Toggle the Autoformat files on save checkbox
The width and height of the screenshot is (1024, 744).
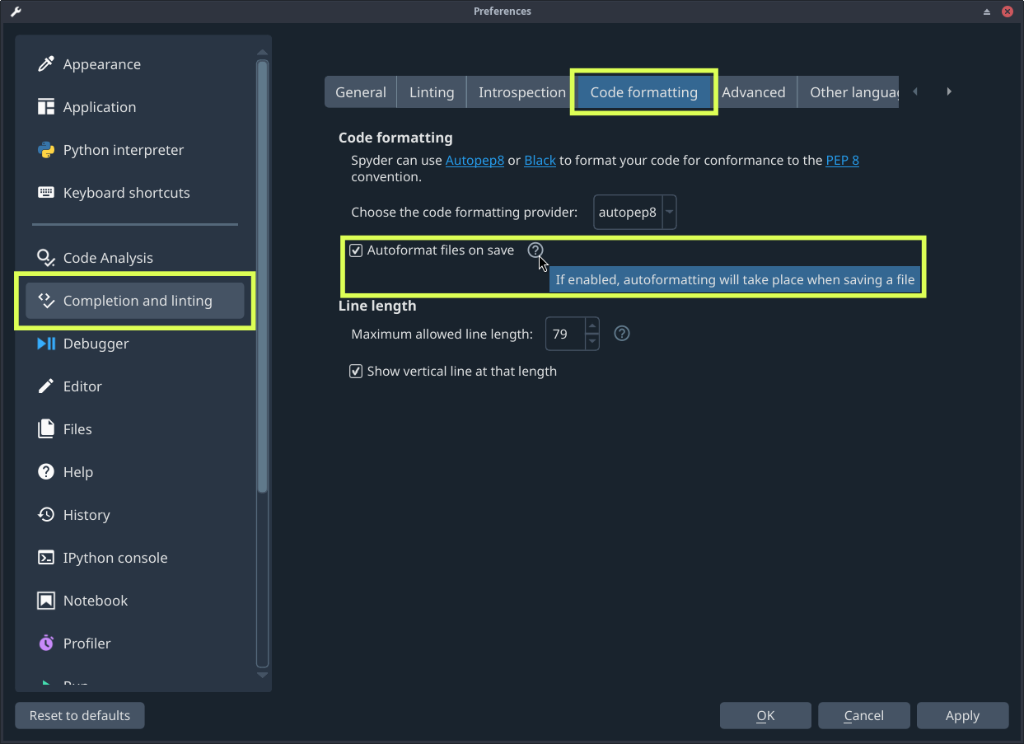click(x=355, y=250)
